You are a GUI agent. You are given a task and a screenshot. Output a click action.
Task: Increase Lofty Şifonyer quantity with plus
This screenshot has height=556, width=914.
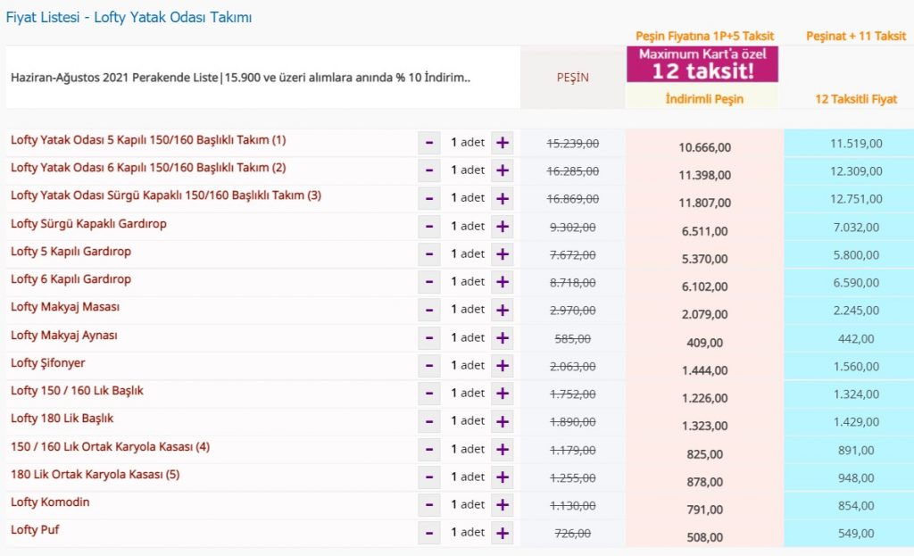502,366
